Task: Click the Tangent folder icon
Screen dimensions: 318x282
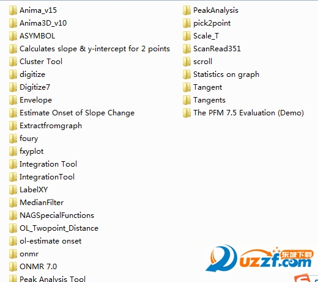Action: click(x=187, y=87)
